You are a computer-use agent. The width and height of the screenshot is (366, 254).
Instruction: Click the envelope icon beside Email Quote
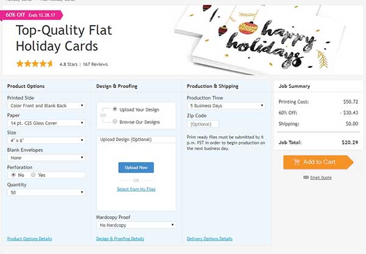coord(306,177)
